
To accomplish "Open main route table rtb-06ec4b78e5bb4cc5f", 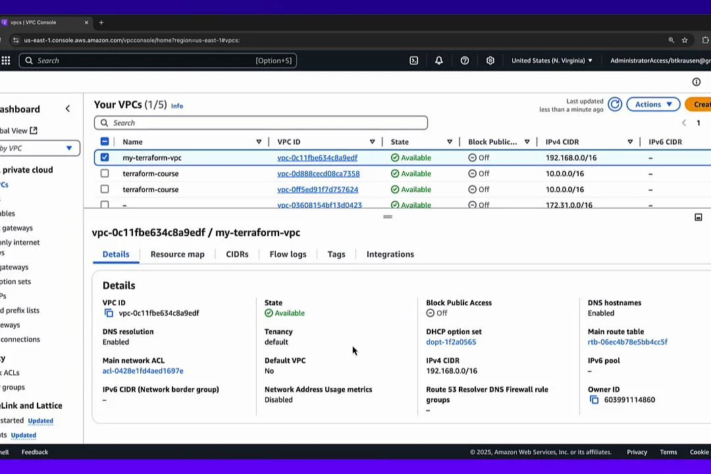I will point(627,342).
